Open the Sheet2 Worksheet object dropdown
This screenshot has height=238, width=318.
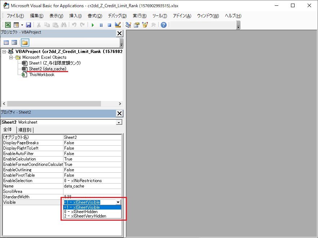click(119, 122)
